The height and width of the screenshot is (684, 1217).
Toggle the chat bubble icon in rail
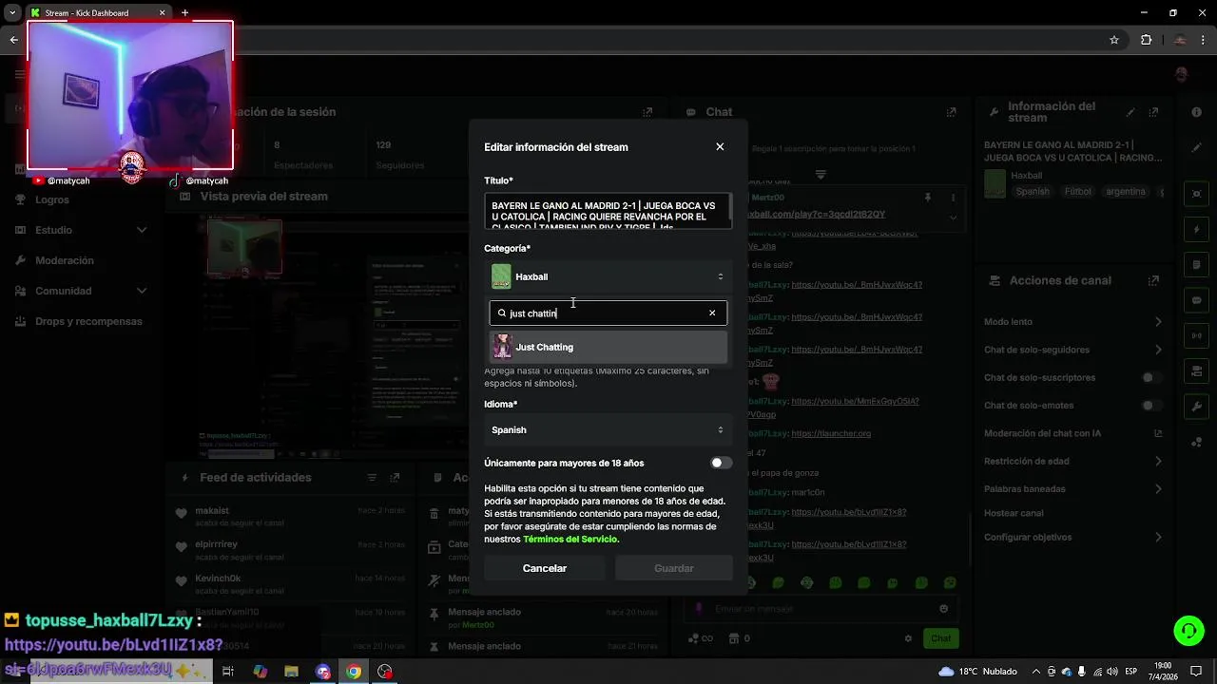tap(1196, 300)
